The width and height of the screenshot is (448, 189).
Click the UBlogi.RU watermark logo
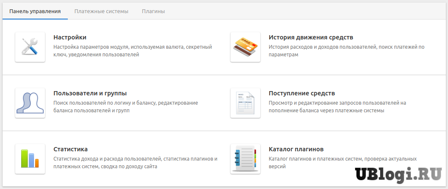pos(398,174)
